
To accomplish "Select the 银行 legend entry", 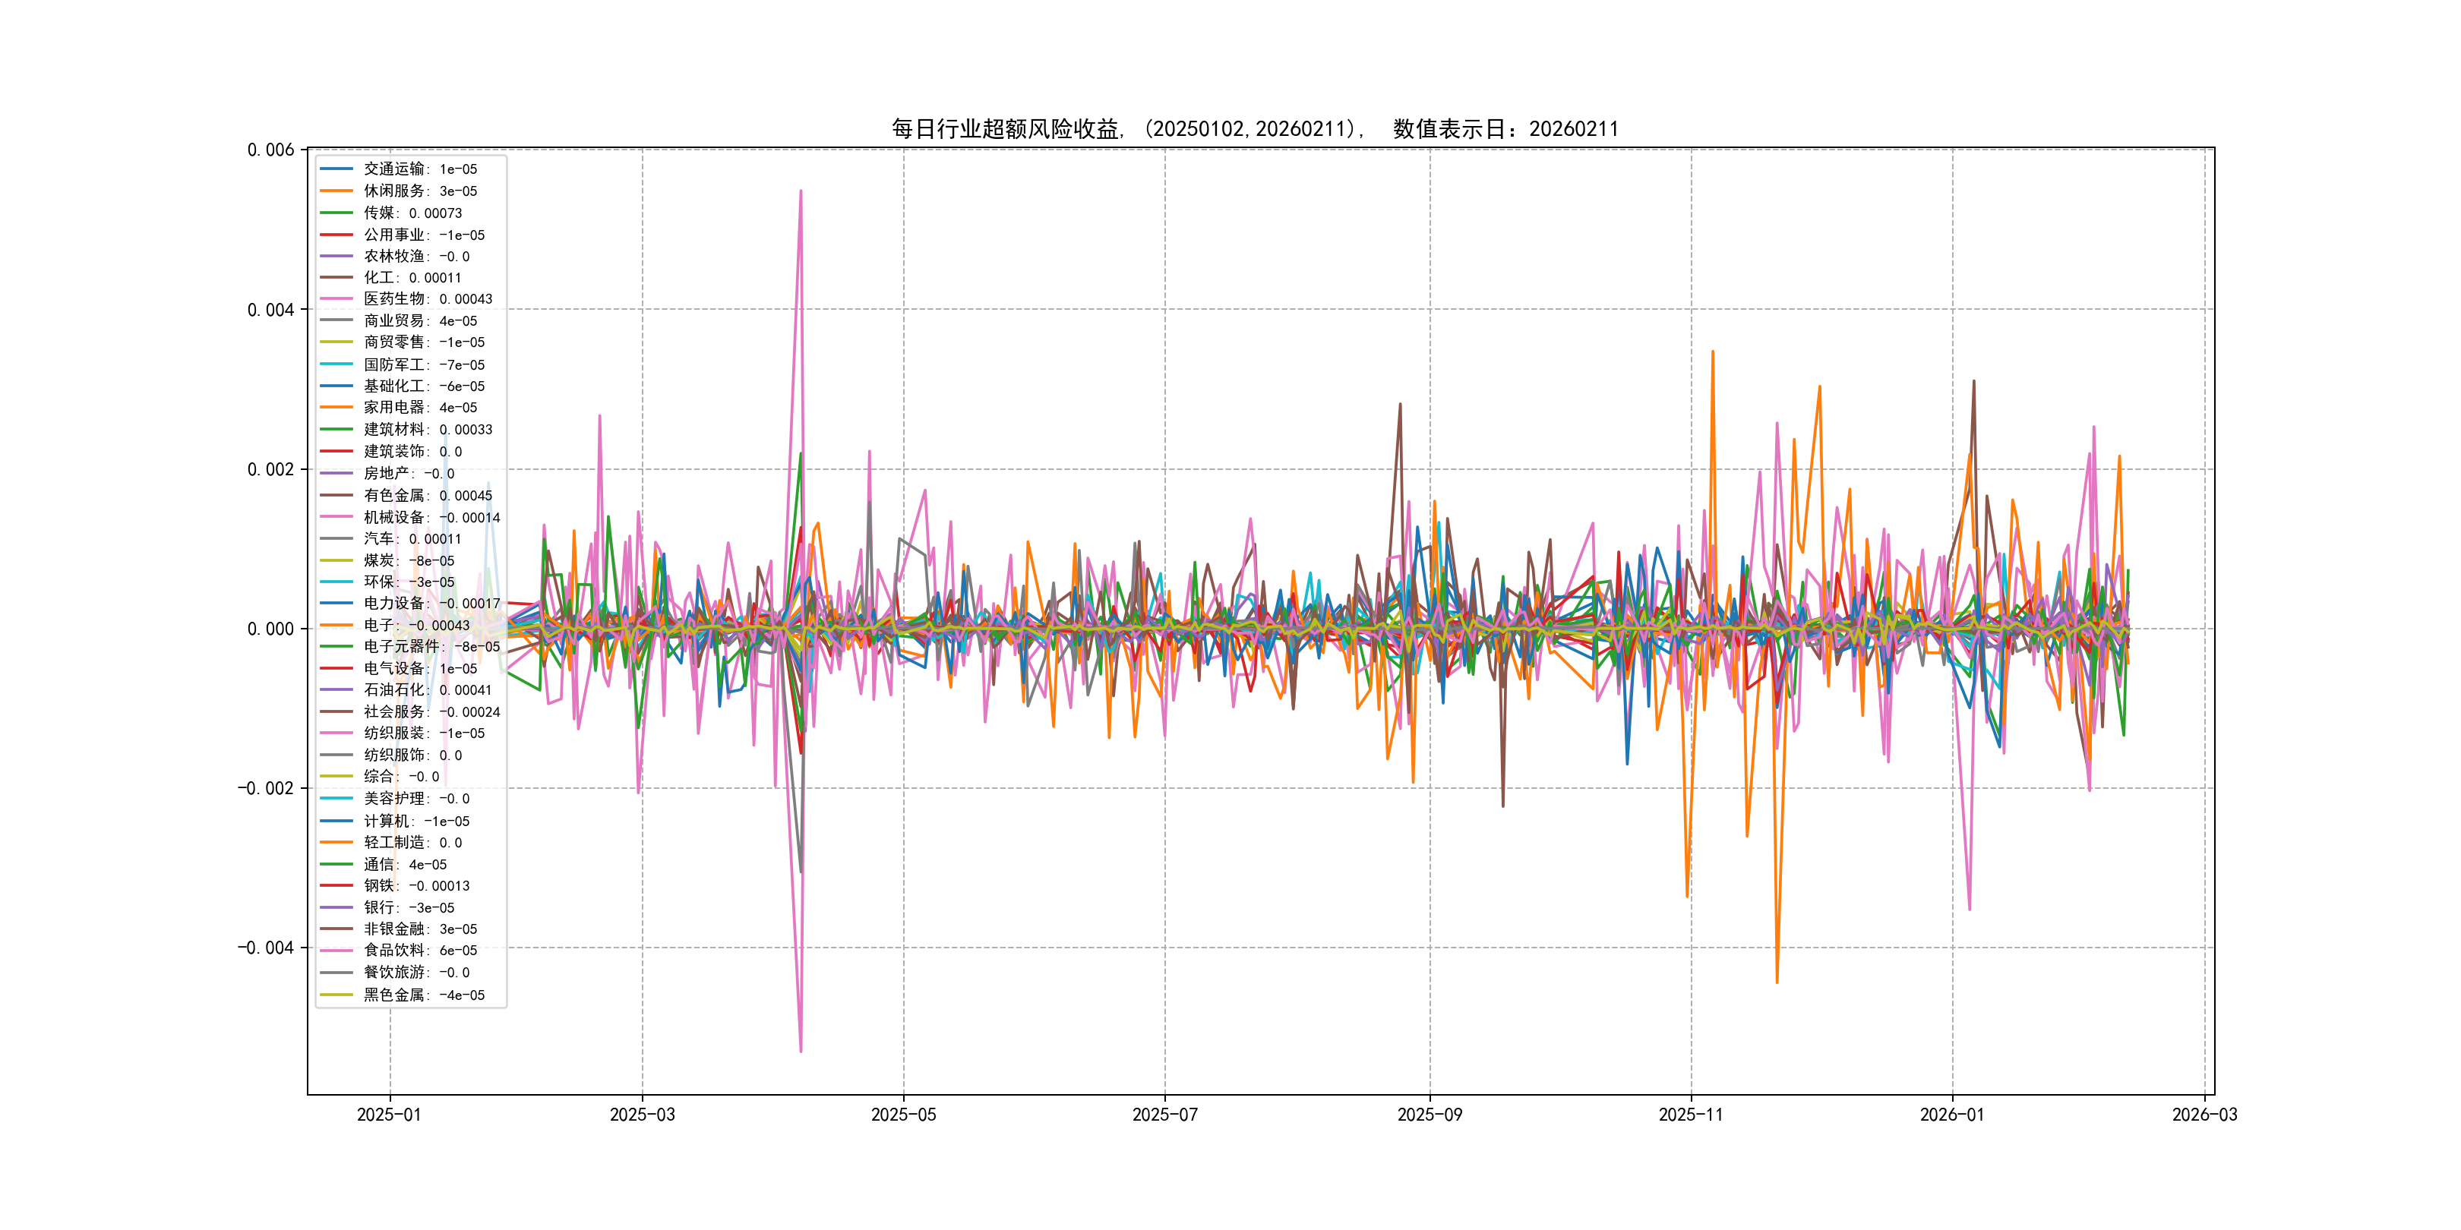I will [x=408, y=907].
